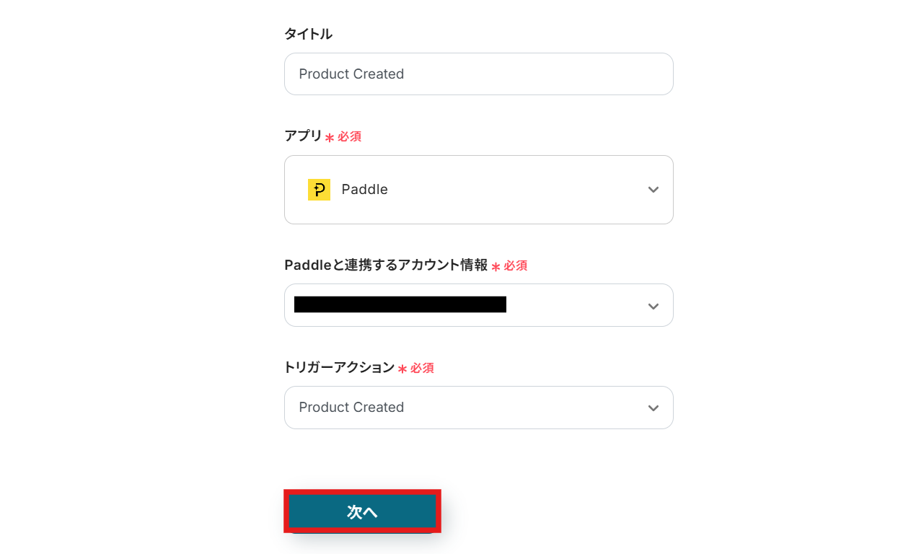898x554 pixels.
Task: Focus the タイトル input field
Action: [x=478, y=74]
